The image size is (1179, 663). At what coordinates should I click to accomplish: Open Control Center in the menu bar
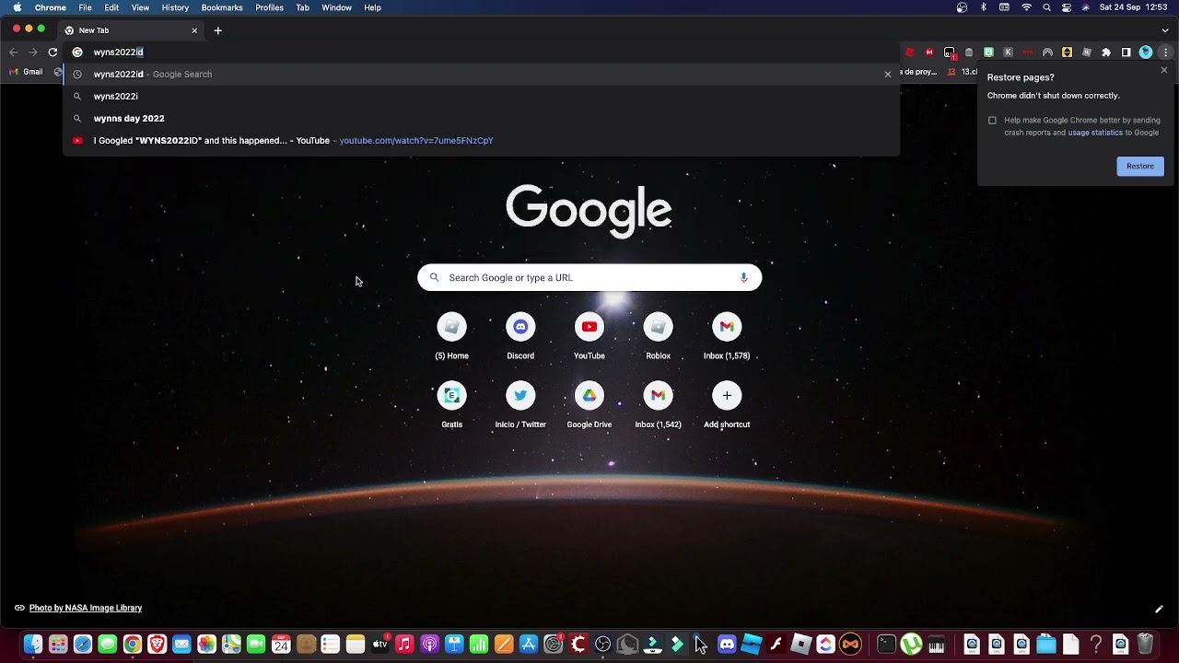pos(1067,7)
